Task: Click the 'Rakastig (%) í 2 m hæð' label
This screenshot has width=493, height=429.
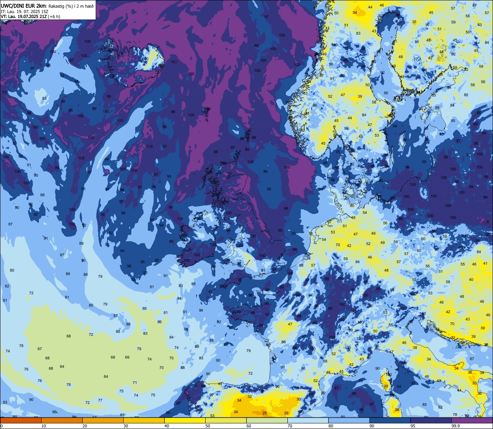Action: [70, 6]
